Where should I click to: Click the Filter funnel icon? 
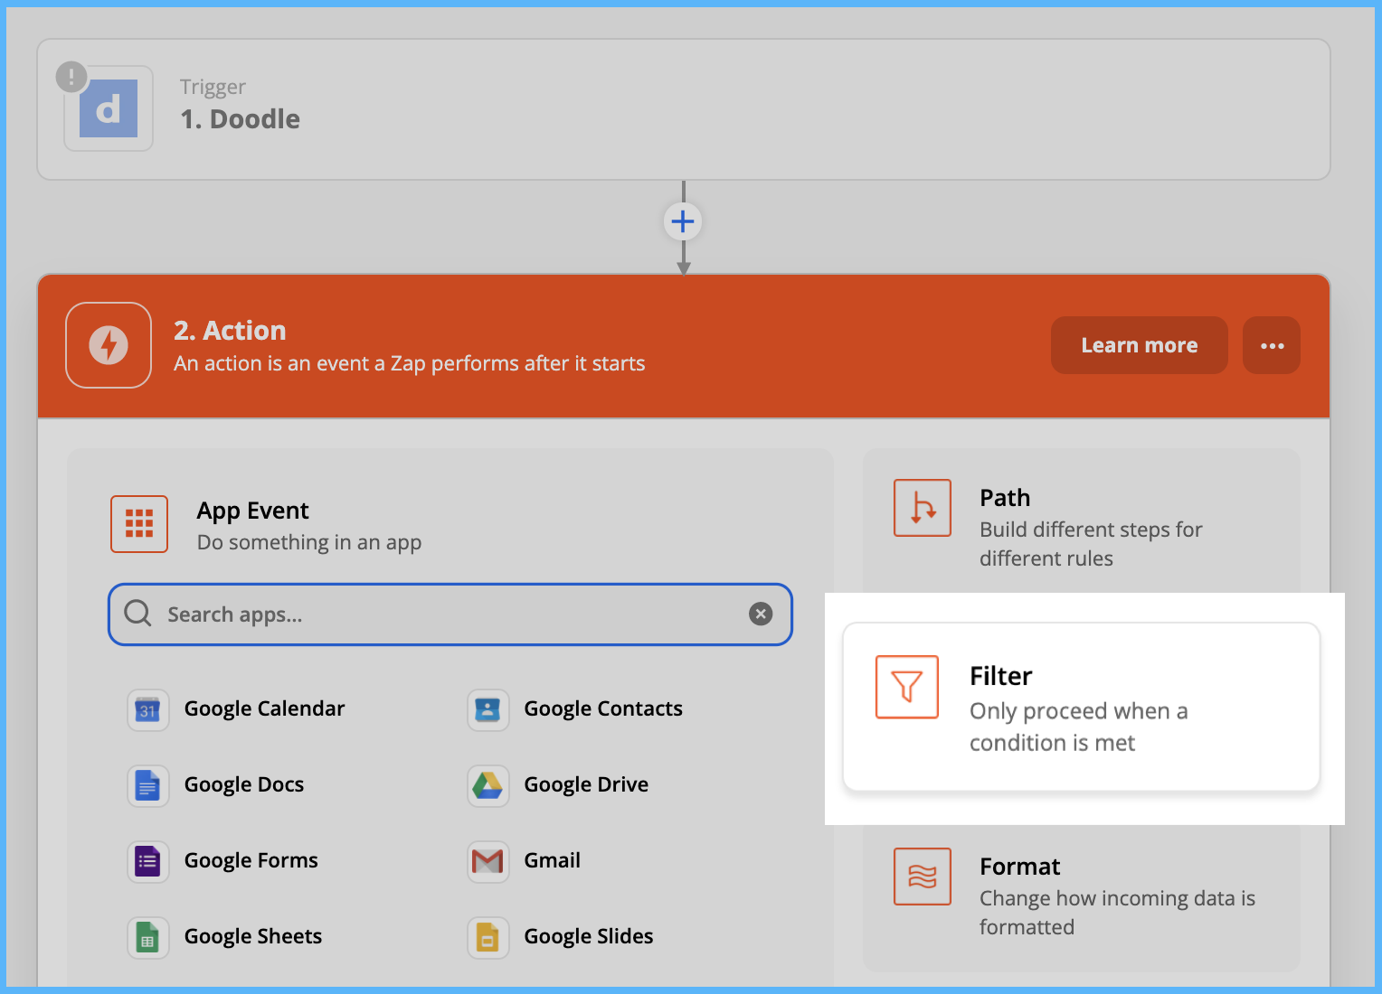click(x=907, y=687)
